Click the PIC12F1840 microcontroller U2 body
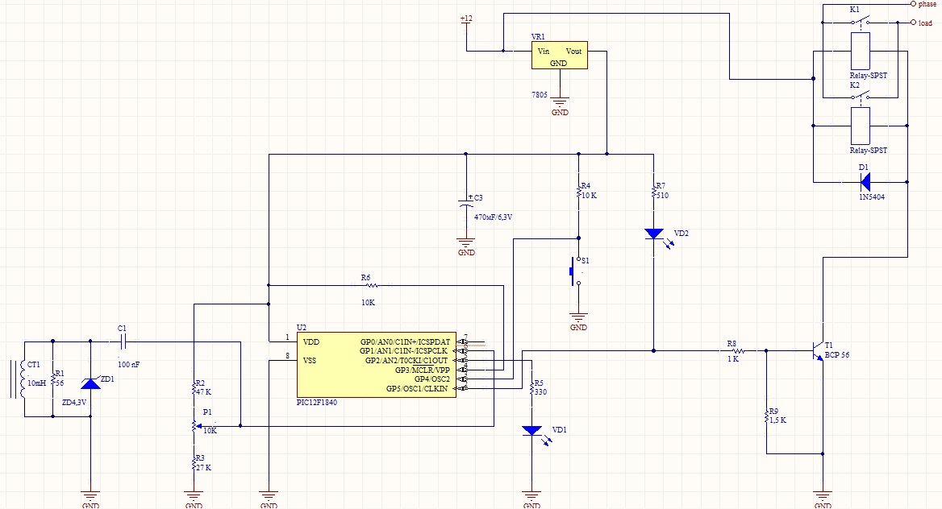942x509 pixels. (377, 365)
